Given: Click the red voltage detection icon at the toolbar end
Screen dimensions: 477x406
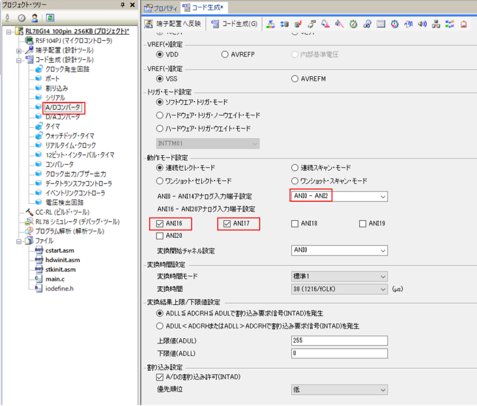Looking at the screenshot, I should 463,24.
